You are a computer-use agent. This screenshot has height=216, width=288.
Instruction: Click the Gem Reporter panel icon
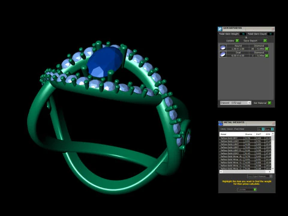(220, 29)
